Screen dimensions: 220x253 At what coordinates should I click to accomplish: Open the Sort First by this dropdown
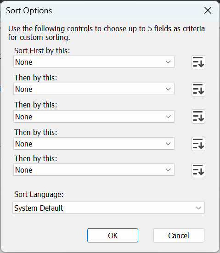(94, 62)
